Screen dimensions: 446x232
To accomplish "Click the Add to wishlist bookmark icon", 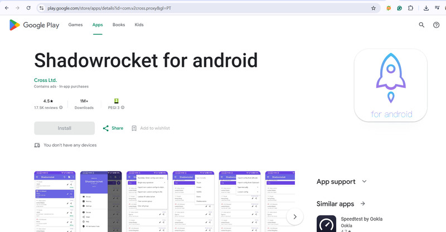I will click(134, 129).
